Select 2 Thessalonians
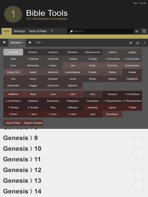The height and width of the screenshot is (197, 148). coord(132,101)
